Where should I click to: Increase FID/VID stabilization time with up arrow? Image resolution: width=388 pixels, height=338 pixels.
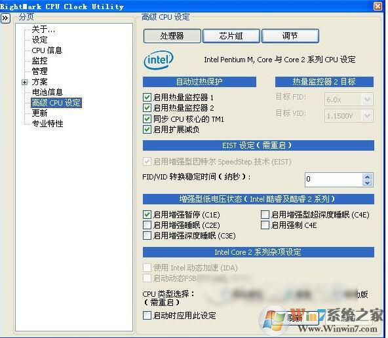(x=368, y=177)
